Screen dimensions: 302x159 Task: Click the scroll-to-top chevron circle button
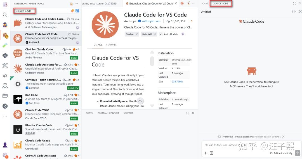[x=140, y=101]
